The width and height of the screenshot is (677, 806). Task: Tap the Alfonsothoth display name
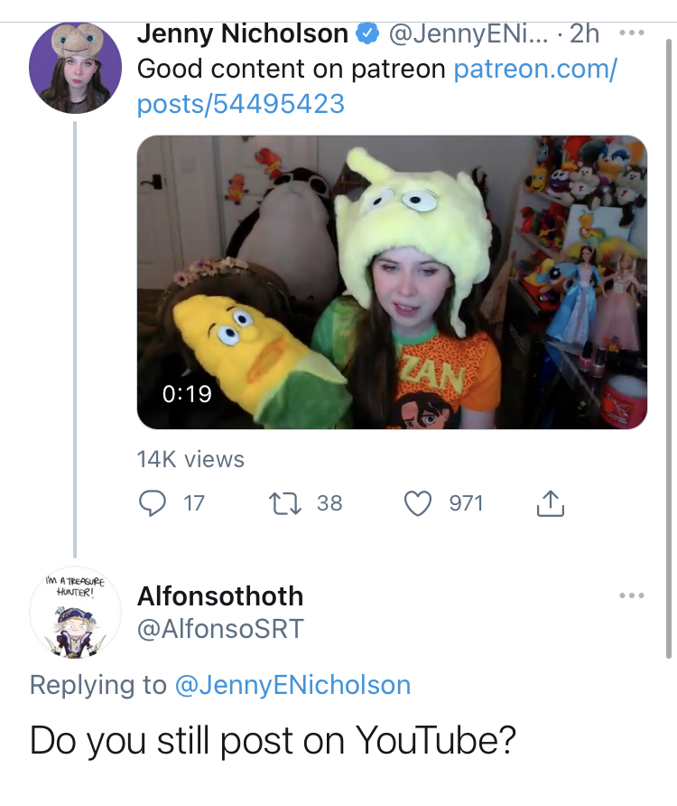(220, 596)
